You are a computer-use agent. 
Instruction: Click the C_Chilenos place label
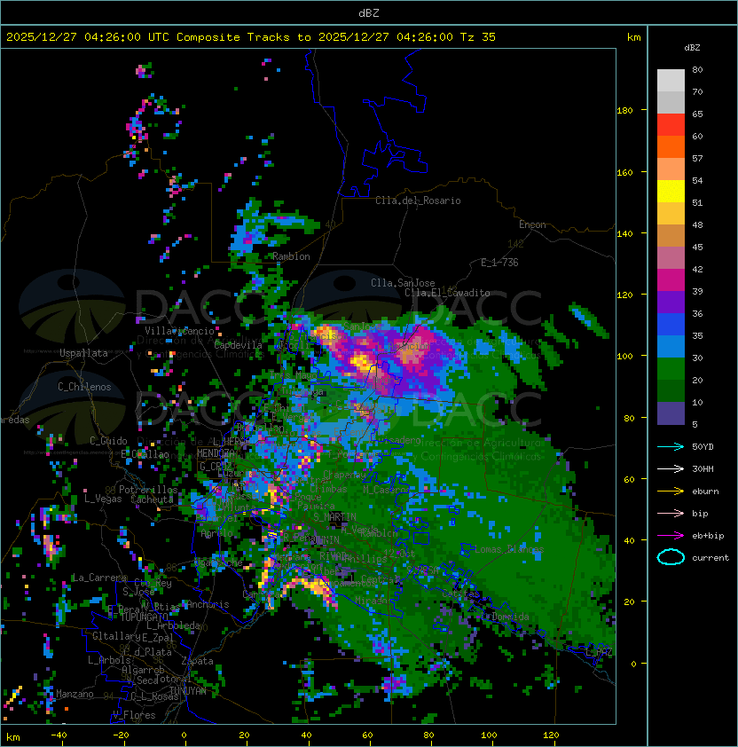[x=84, y=387]
